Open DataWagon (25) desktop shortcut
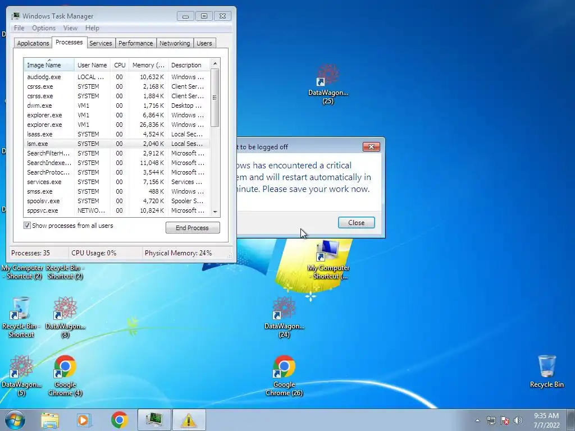The width and height of the screenshot is (575, 431). pos(328,84)
